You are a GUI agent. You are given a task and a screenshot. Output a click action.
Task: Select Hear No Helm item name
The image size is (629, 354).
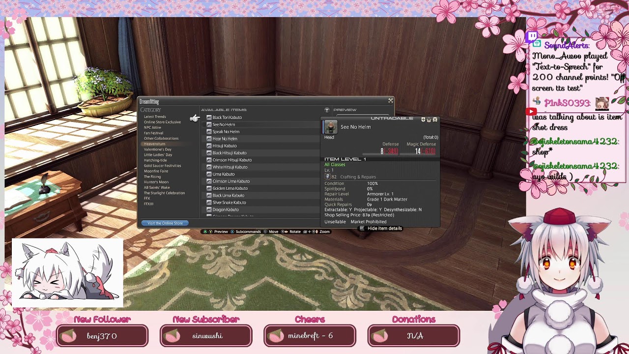[x=225, y=139]
